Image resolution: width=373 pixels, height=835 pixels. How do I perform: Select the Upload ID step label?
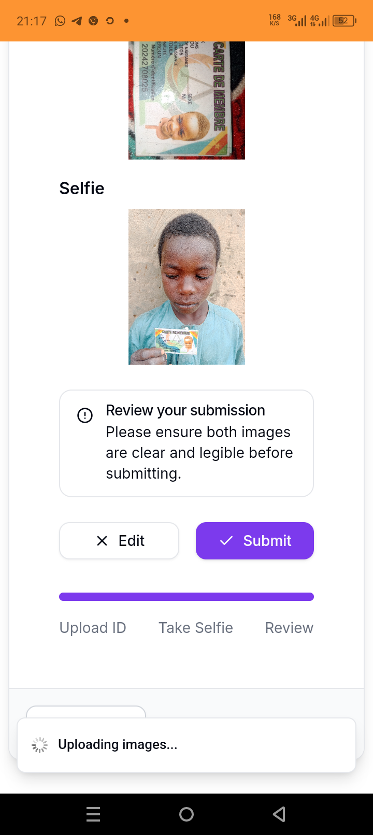(x=93, y=628)
